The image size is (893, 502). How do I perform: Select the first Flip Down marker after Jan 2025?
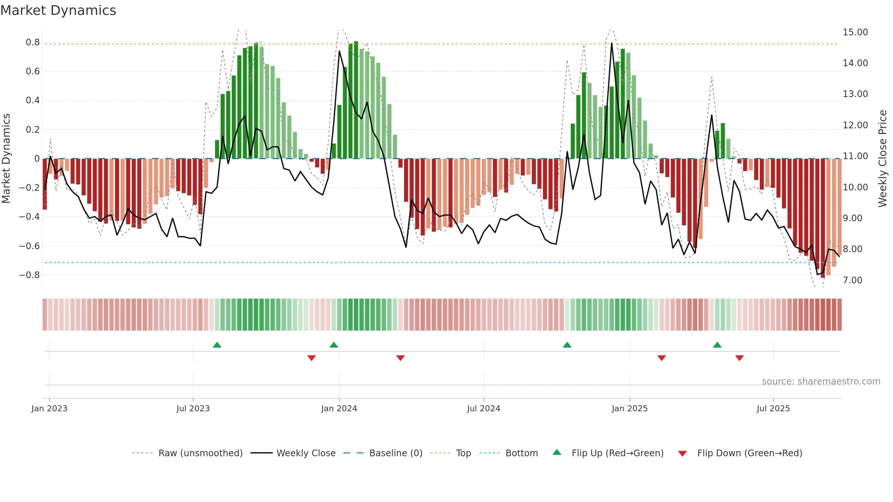[x=662, y=358]
